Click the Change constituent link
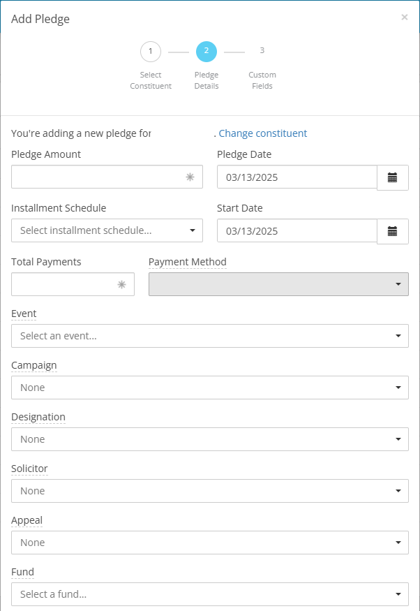 [263, 133]
